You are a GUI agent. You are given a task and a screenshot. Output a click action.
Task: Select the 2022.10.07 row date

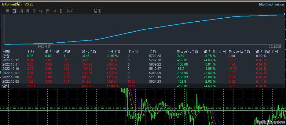click(11, 73)
